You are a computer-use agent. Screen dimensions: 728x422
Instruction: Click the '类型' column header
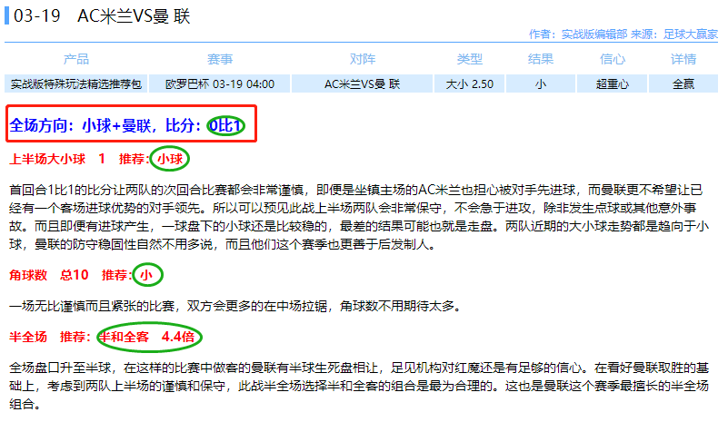469,59
